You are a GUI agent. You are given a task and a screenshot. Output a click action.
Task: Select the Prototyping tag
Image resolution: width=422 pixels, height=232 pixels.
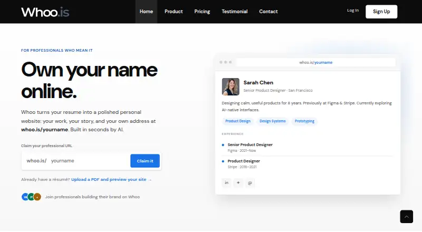coord(304,121)
